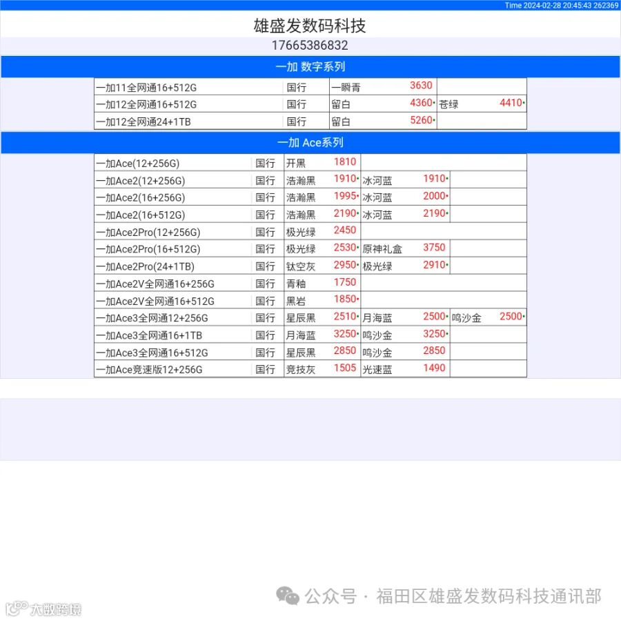The image size is (621, 621).
Task: Click the row 一加Ace3全网通16+1TB
Action: coord(310,335)
